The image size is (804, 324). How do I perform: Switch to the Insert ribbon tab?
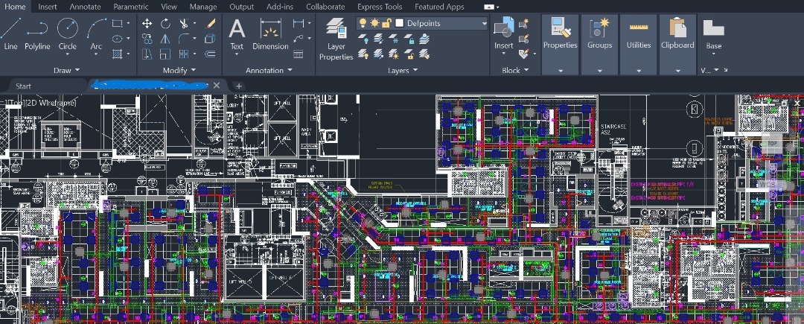47,7
